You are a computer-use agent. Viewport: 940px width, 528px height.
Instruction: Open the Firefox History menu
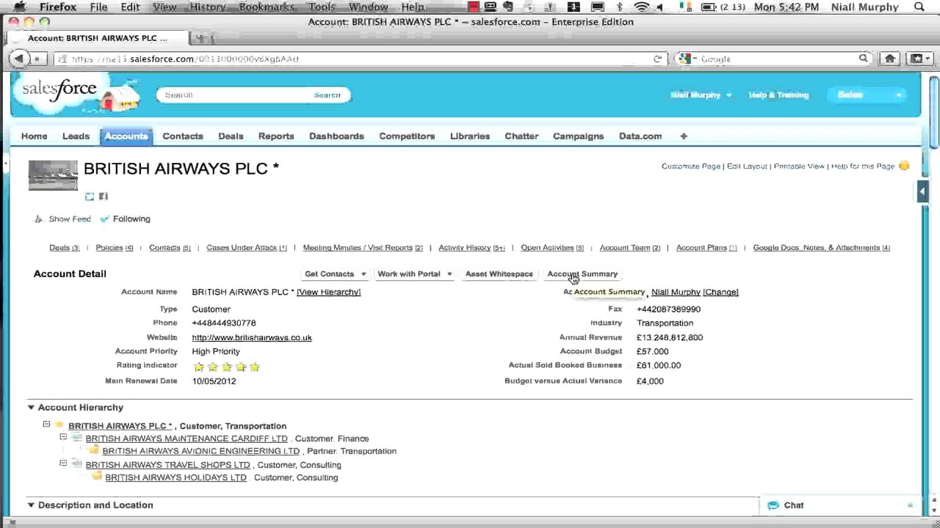tap(208, 7)
